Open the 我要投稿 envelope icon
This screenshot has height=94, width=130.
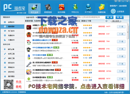pyautogui.click(x=102, y=8)
